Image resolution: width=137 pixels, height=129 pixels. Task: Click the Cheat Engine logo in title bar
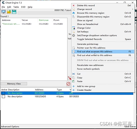(x=3, y=3)
